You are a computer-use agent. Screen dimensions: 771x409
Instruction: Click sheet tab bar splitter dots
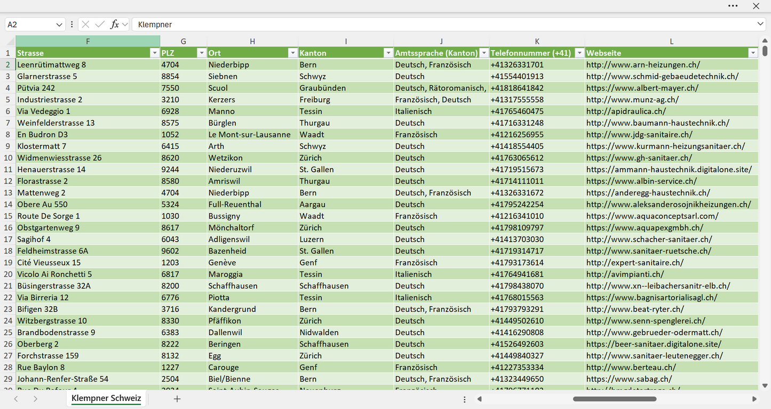[464, 399]
